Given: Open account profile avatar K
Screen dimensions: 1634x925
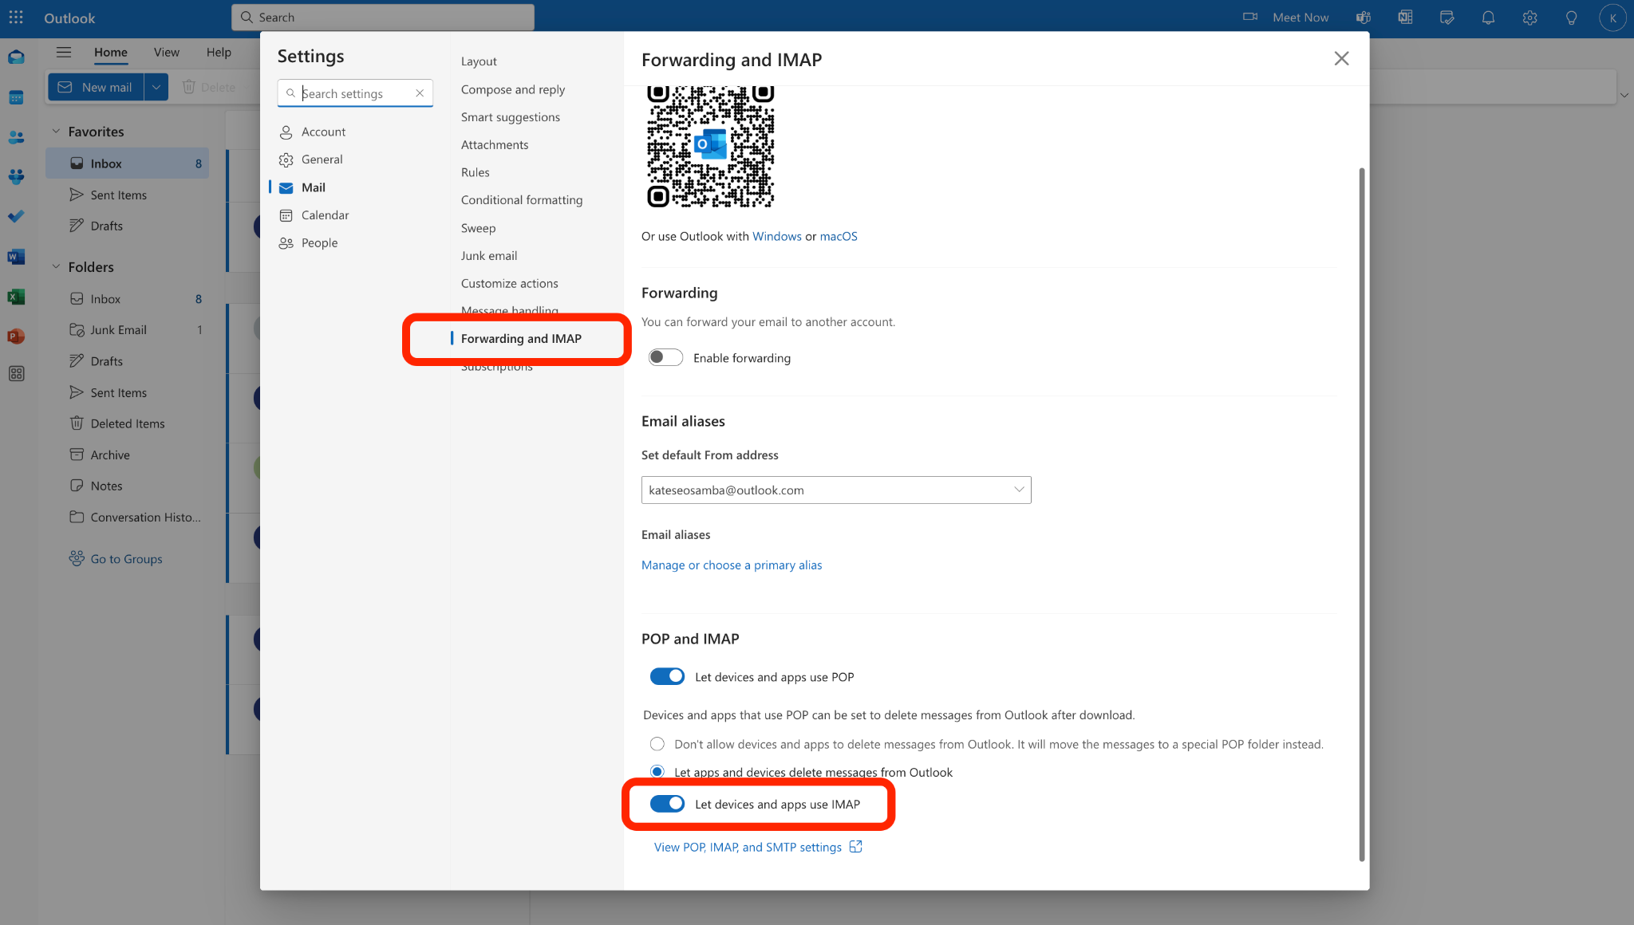Looking at the screenshot, I should (x=1612, y=18).
